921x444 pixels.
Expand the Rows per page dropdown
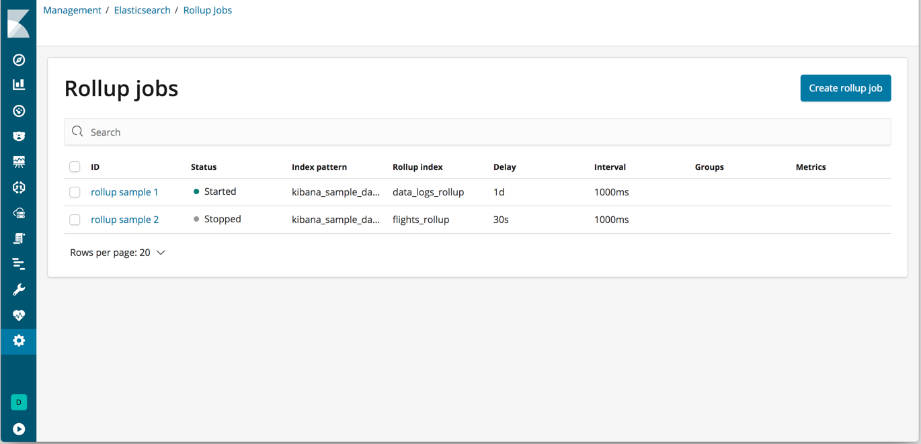(x=118, y=253)
